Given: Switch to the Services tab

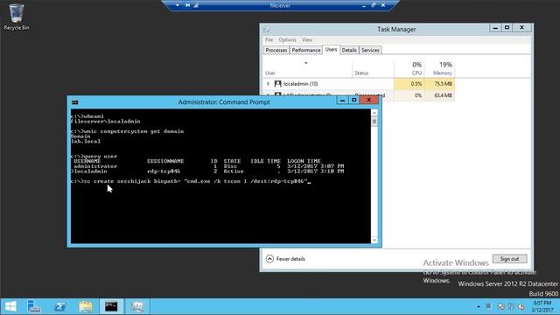Looking at the screenshot, I should [370, 51].
